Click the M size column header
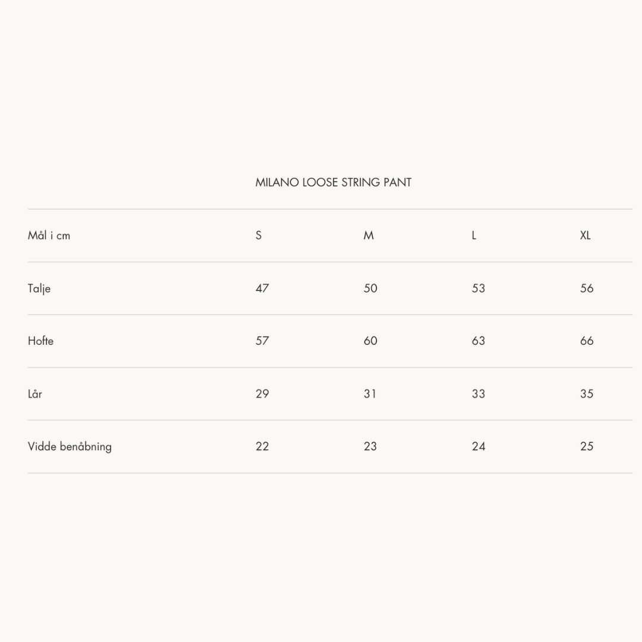The image size is (642, 642). coord(369,235)
